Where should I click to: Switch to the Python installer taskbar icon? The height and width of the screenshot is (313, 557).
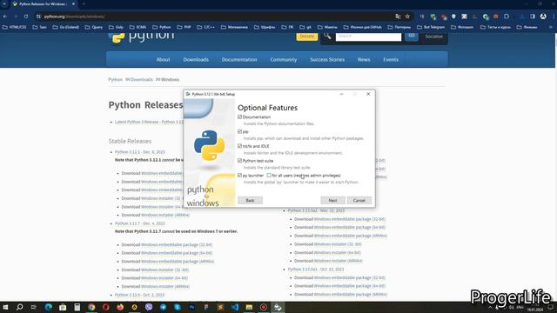click(x=278, y=307)
